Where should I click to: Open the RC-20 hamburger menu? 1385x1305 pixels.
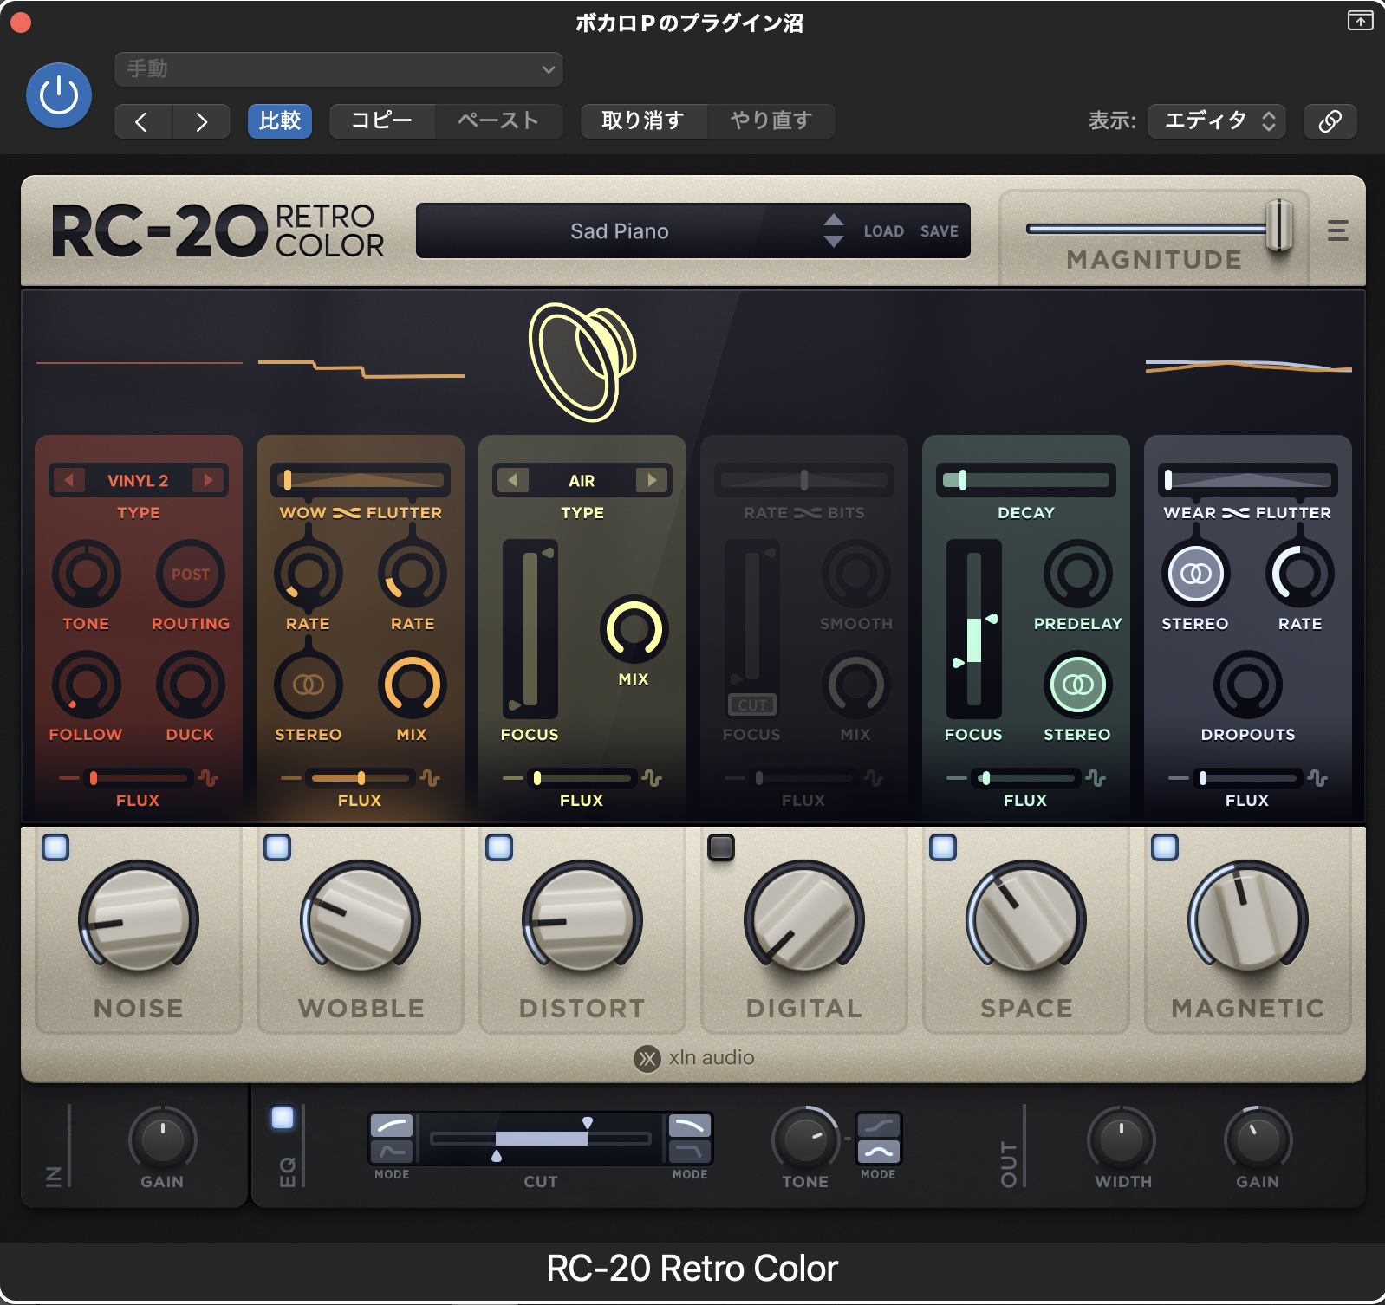pyautogui.click(x=1338, y=230)
